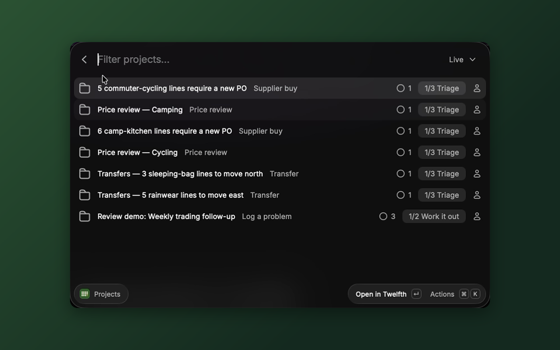The height and width of the screenshot is (350, 560).
Task: Click 1/3 Triage badge on Price review — Cycling
Action: (442, 152)
